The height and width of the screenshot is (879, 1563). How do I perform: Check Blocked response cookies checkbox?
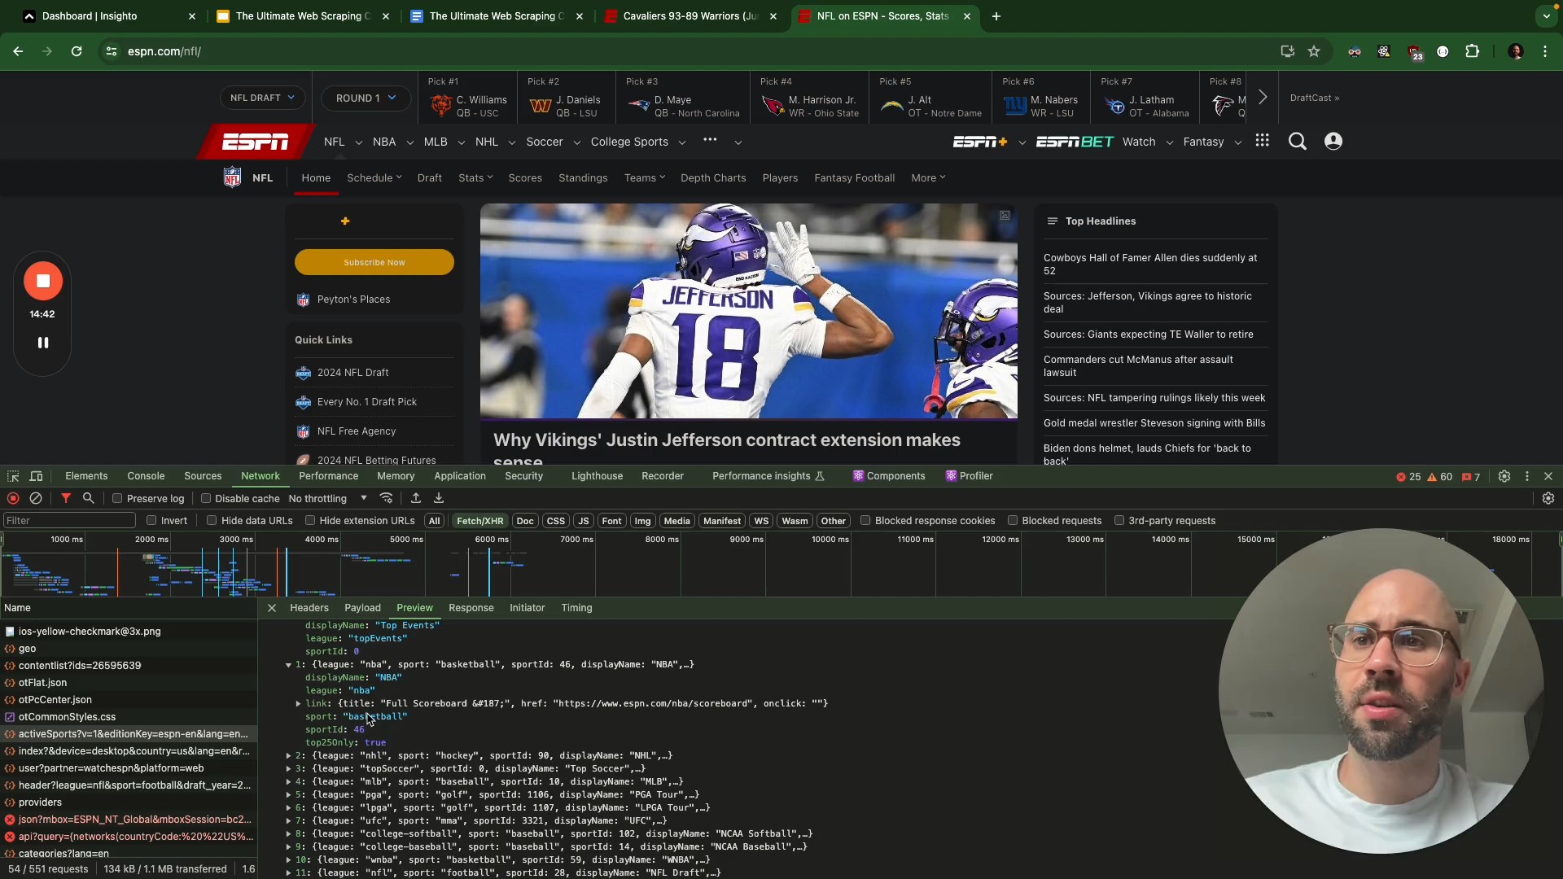pos(865,520)
